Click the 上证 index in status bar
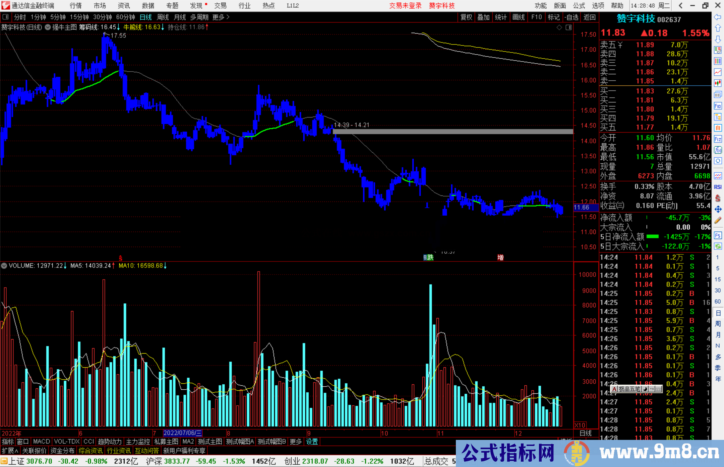Viewport: 724px width, 467px height. click(16, 461)
